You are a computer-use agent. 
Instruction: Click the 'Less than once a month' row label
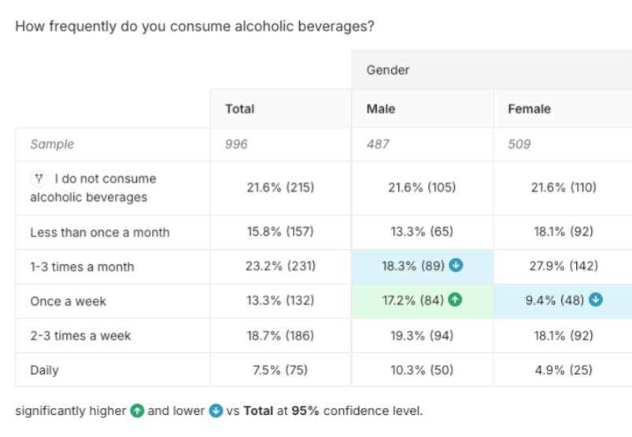99,232
